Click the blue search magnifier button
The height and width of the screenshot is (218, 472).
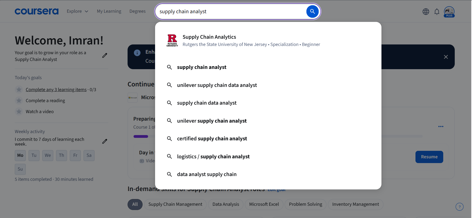point(312,11)
